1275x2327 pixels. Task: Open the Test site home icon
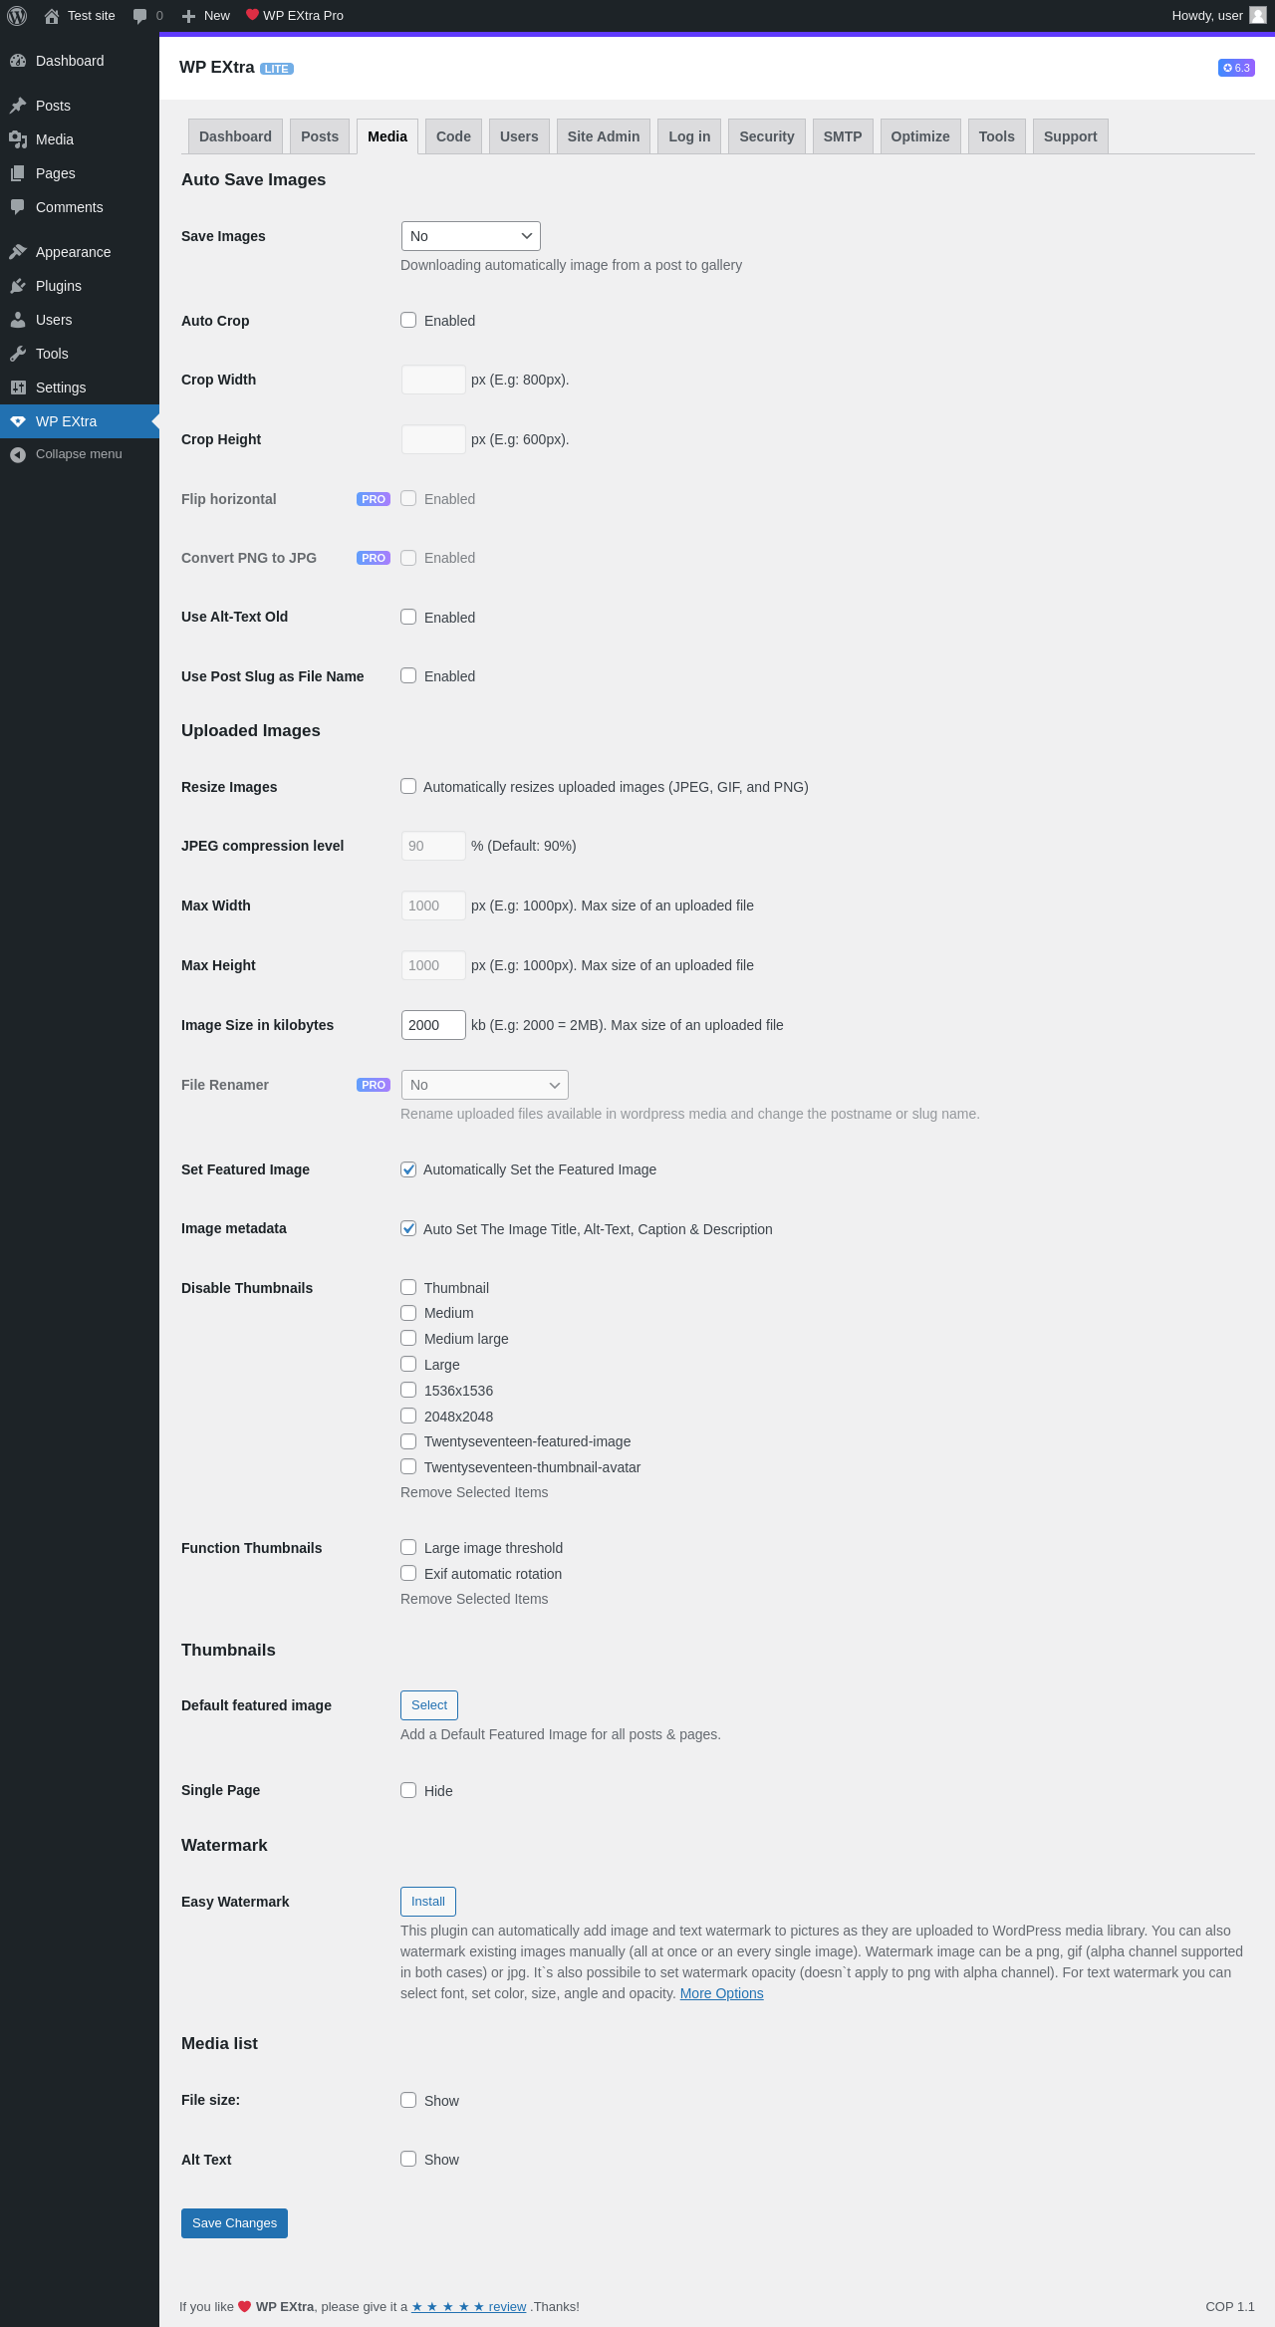click(52, 16)
